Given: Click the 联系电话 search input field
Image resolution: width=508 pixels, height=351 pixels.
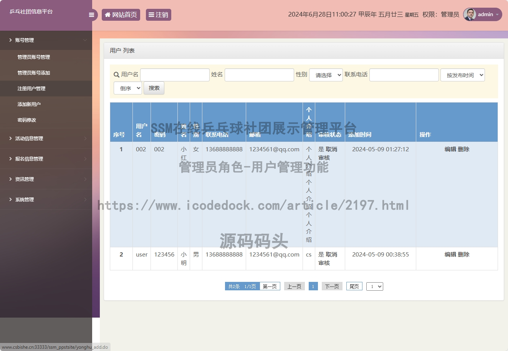Looking at the screenshot, I should [x=404, y=75].
